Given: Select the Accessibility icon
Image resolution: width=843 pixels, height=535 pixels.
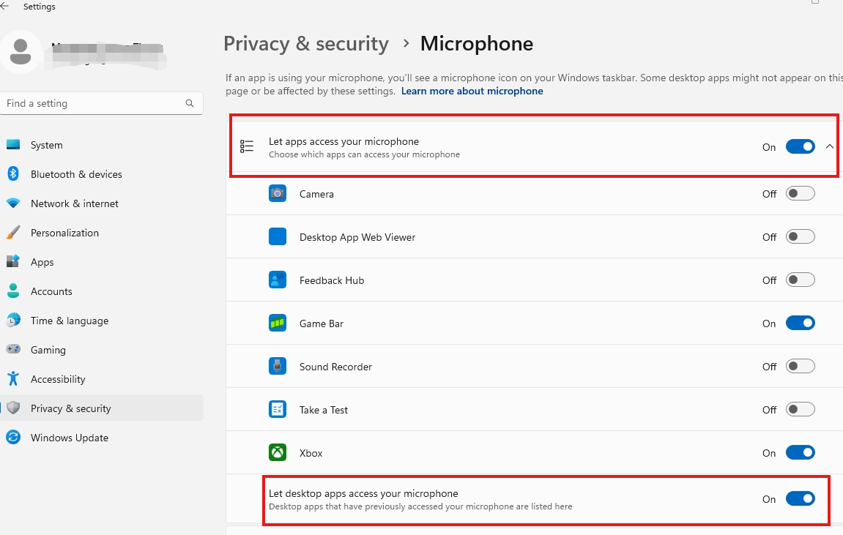Looking at the screenshot, I should point(16,379).
